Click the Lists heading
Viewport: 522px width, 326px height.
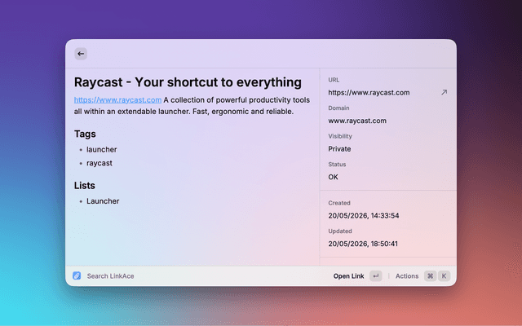coord(85,185)
